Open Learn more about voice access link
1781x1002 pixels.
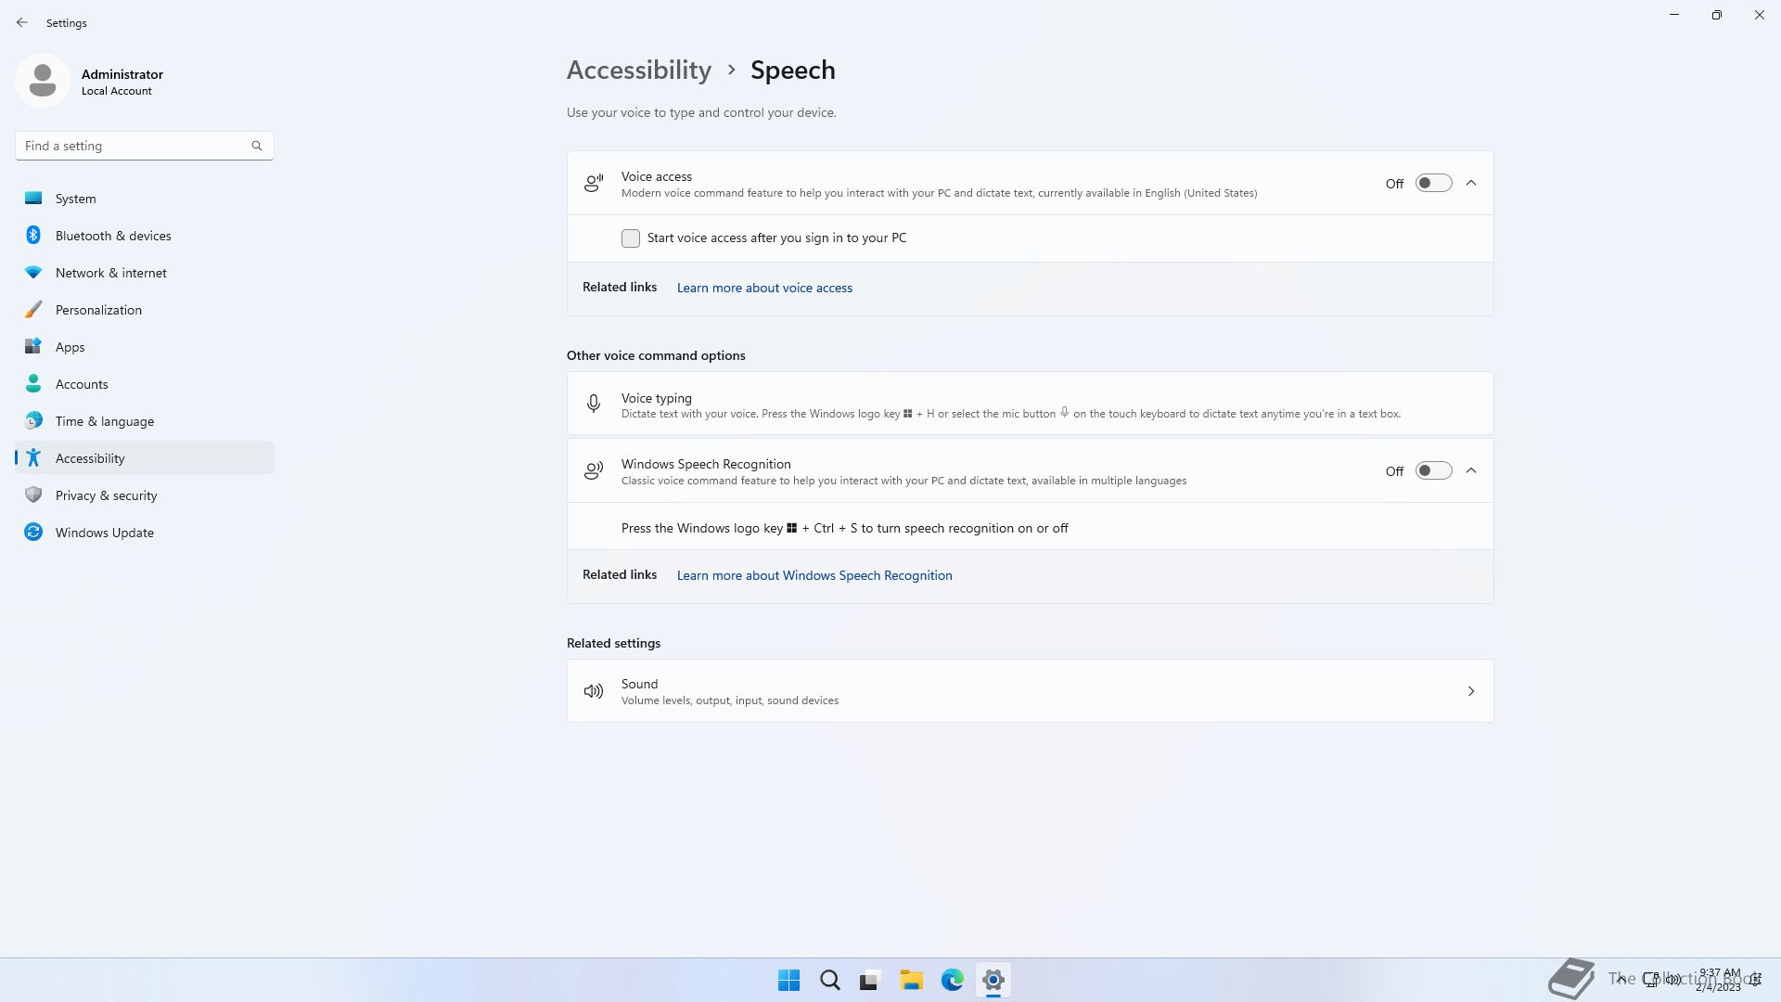click(x=764, y=288)
